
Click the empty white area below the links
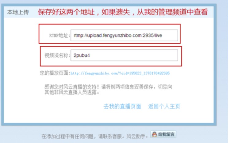(109, 116)
